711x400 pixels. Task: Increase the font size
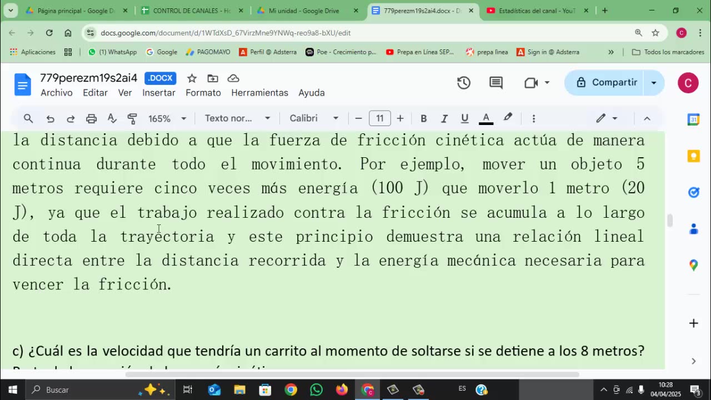coord(400,118)
